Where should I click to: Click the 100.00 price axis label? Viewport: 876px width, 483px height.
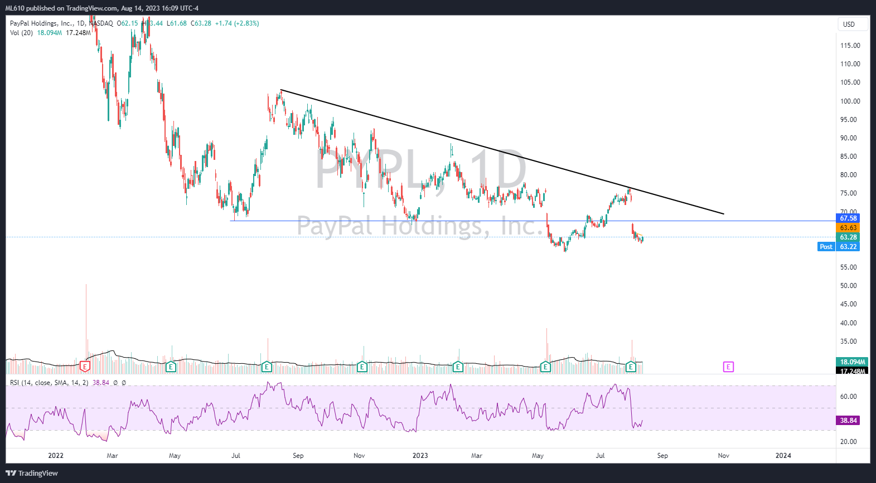point(850,101)
